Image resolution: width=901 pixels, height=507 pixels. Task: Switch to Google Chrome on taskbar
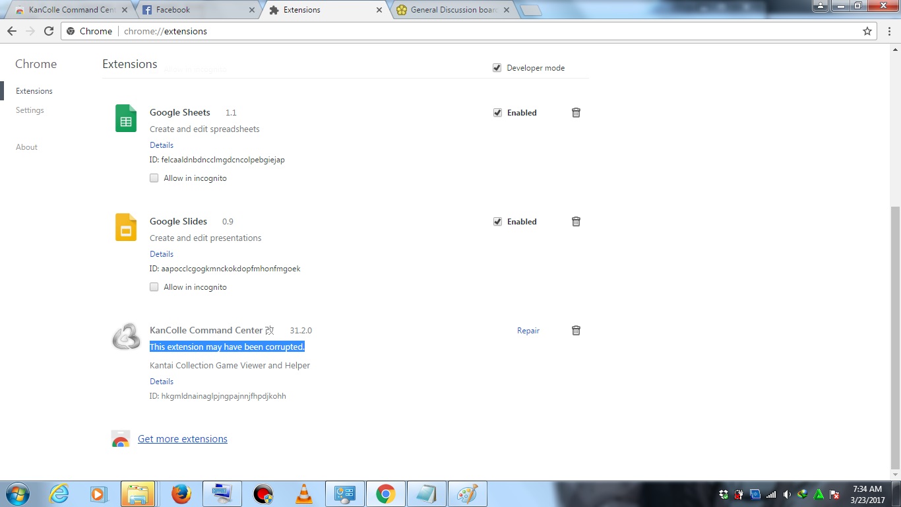[385, 494]
